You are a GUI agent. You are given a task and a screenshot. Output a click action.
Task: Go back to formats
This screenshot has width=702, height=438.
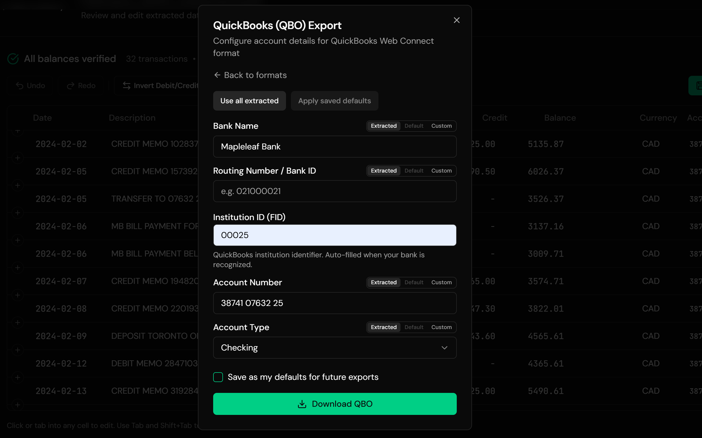pyautogui.click(x=250, y=75)
